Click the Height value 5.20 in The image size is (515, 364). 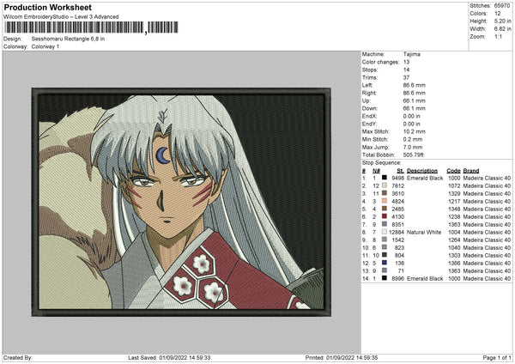(502, 21)
